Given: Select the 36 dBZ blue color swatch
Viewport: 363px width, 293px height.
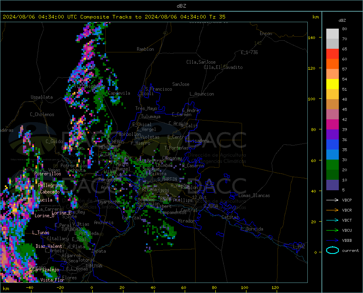Looking at the screenshot, I should (x=332, y=145).
